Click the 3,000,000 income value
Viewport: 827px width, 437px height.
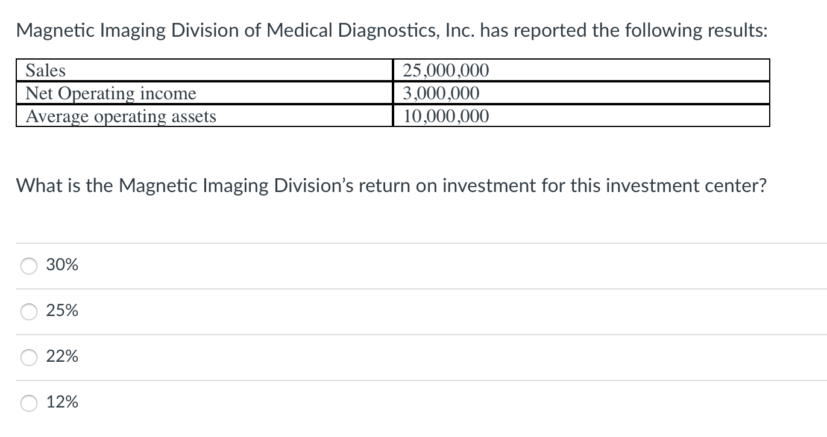441,93
